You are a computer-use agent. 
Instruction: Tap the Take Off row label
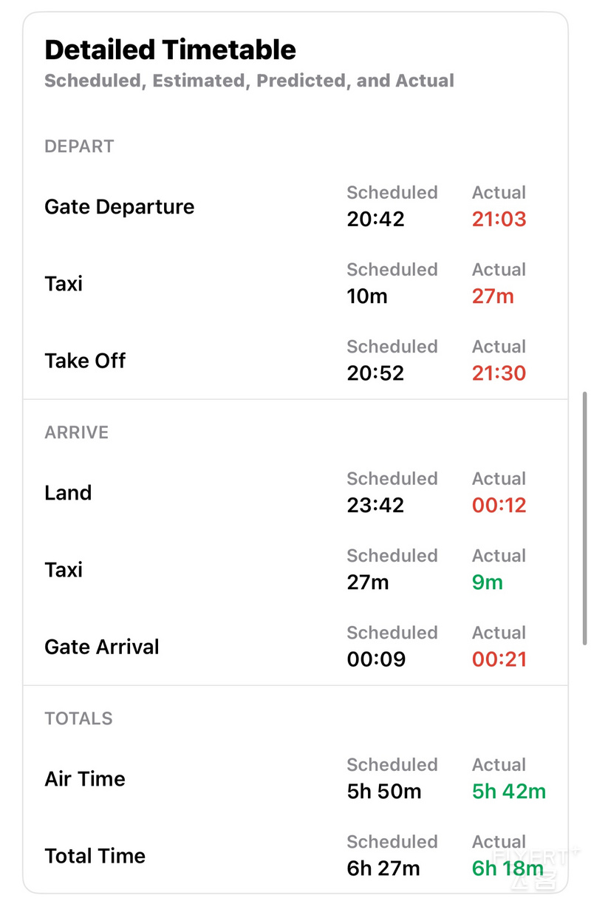(x=85, y=361)
